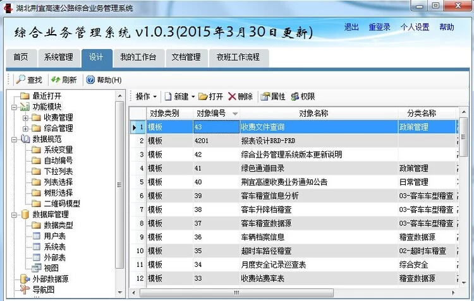Screen dimensions: 474x301
Task: Select 二维码模型 in the tree
Action: pos(61,203)
